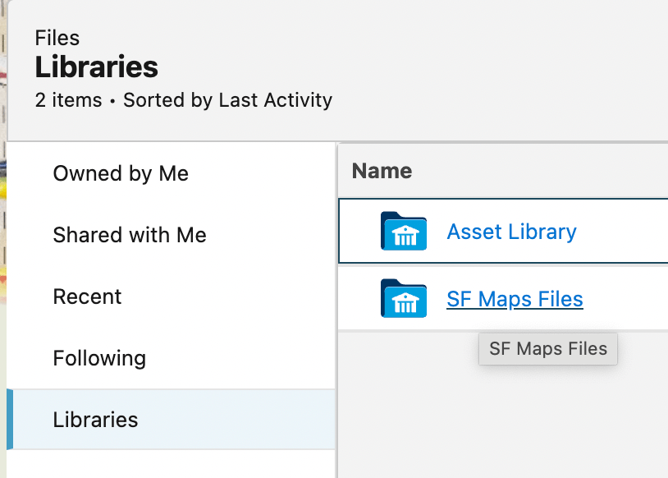Image resolution: width=668 pixels, height=478 pixels.
Task: Click the Libraries page heading
Action: click(x=96, y=67)
